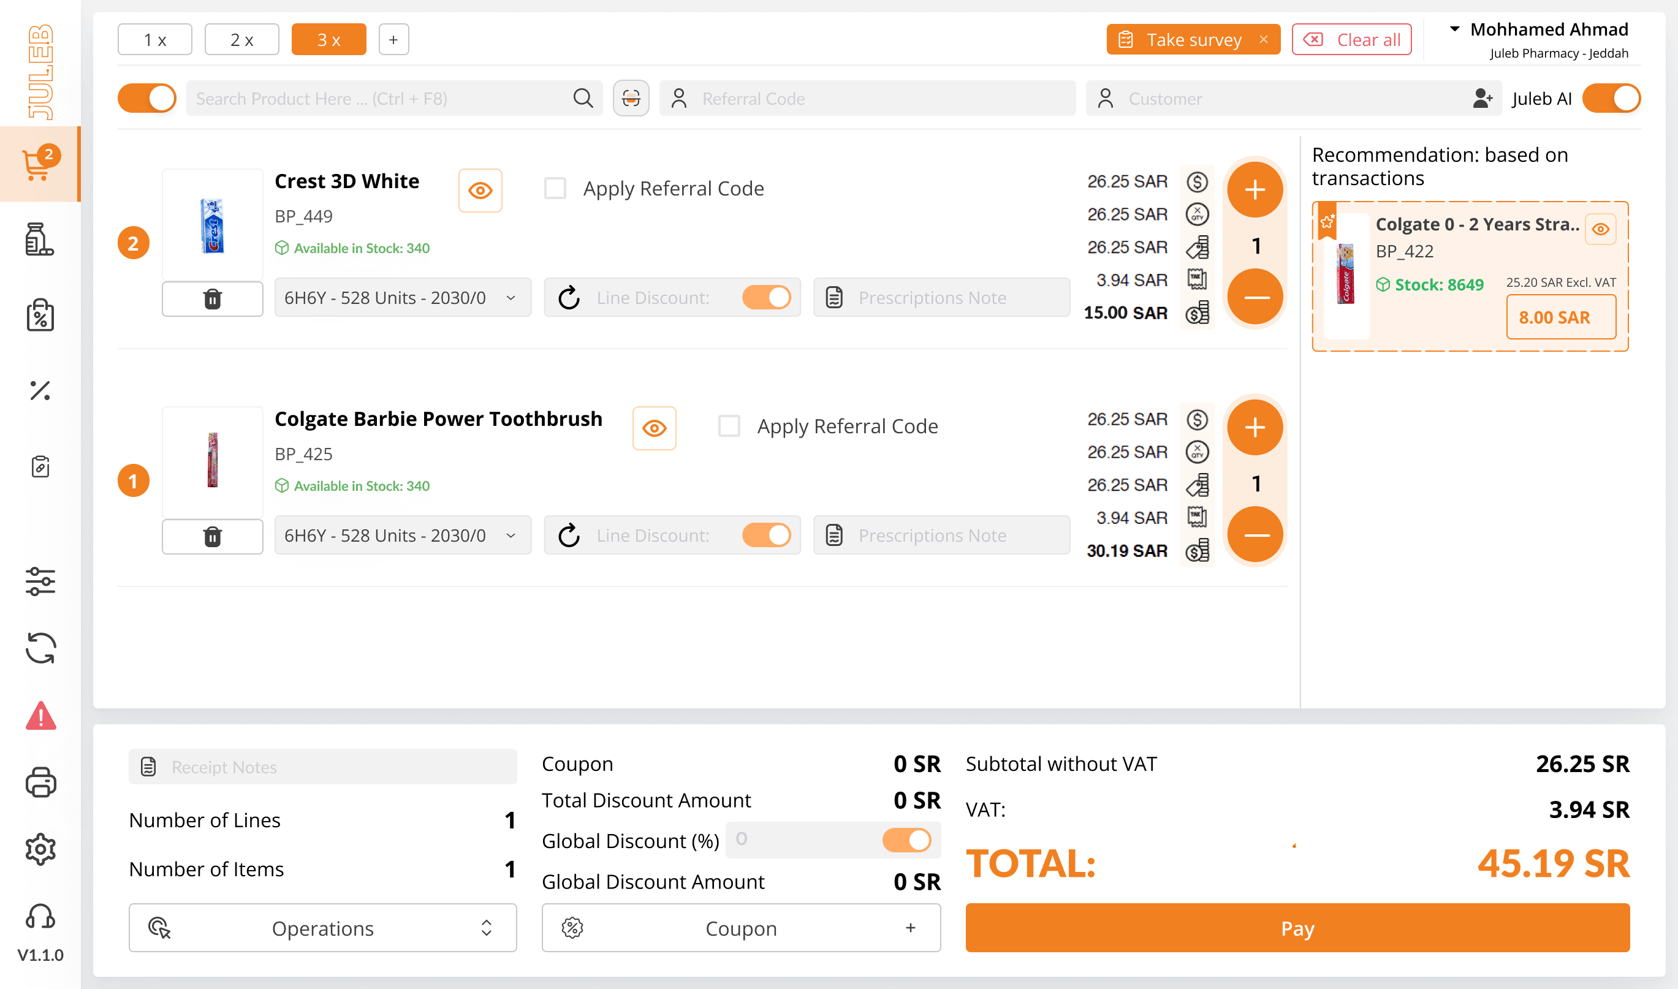Viewport: 1678px width, 989px height.
Task: Click the Pay button
Action: 1297,928
